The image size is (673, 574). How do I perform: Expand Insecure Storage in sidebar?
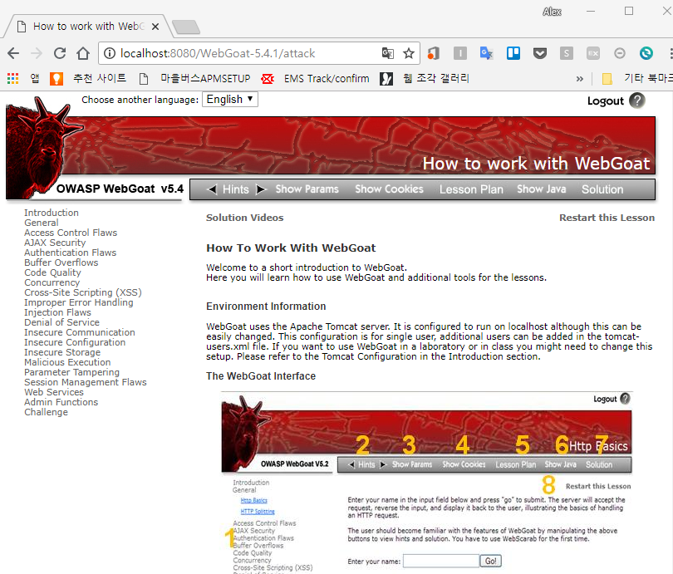[x=62, y=352]
